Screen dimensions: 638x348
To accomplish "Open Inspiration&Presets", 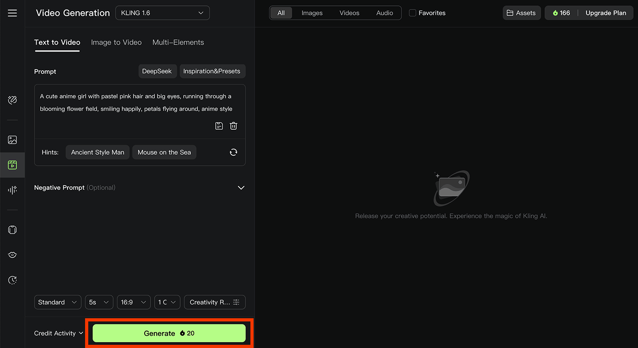I will click(x=212, y=71).
